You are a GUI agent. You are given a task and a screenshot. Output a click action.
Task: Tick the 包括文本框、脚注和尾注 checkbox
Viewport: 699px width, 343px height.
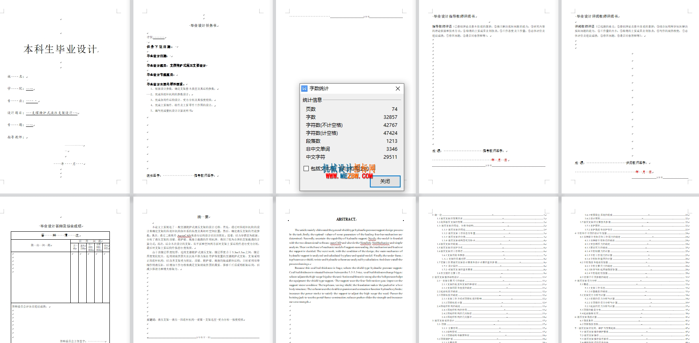[306, 169]
